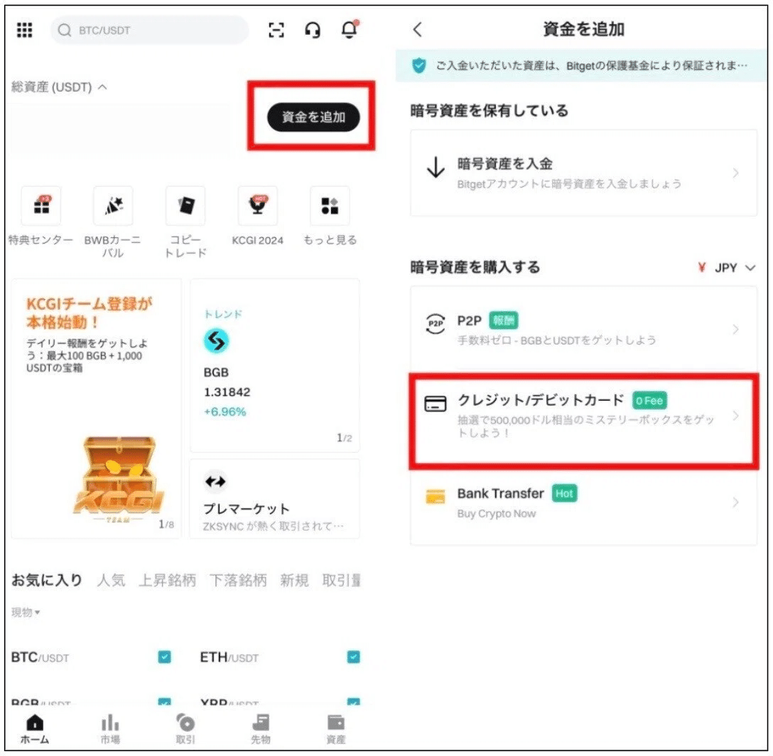Screen dimensions: 773x756
Task: Switch to the 人気 tab
Action: coord(111,580)
